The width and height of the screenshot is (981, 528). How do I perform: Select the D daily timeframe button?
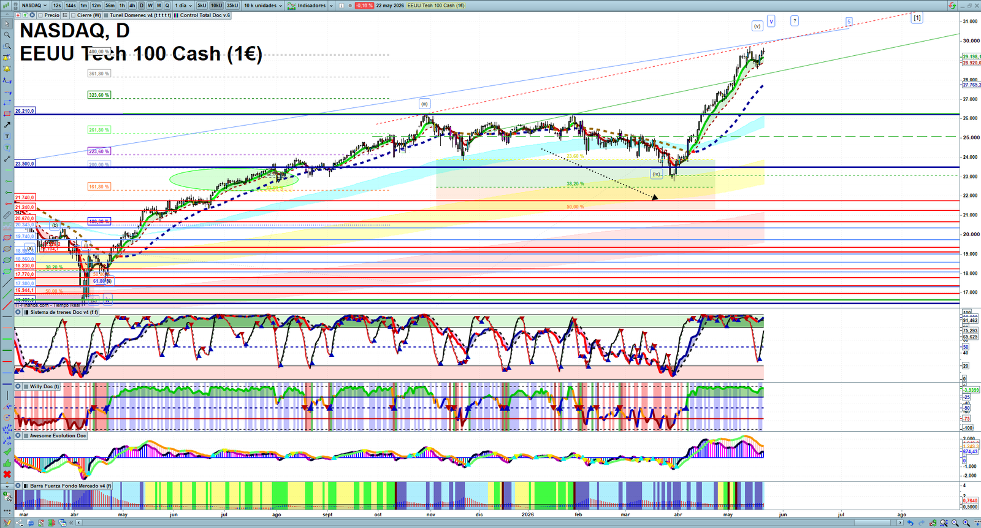click(142, 6)
